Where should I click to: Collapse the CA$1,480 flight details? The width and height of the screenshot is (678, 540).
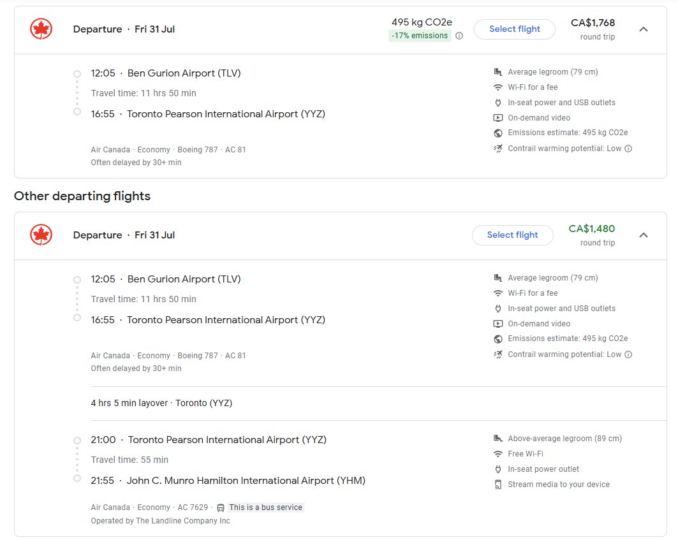(x=644, y=235)
